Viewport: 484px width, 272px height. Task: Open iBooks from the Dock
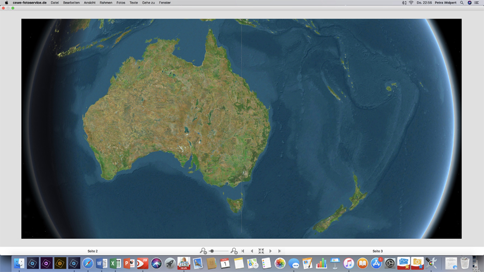coord(363,263)
